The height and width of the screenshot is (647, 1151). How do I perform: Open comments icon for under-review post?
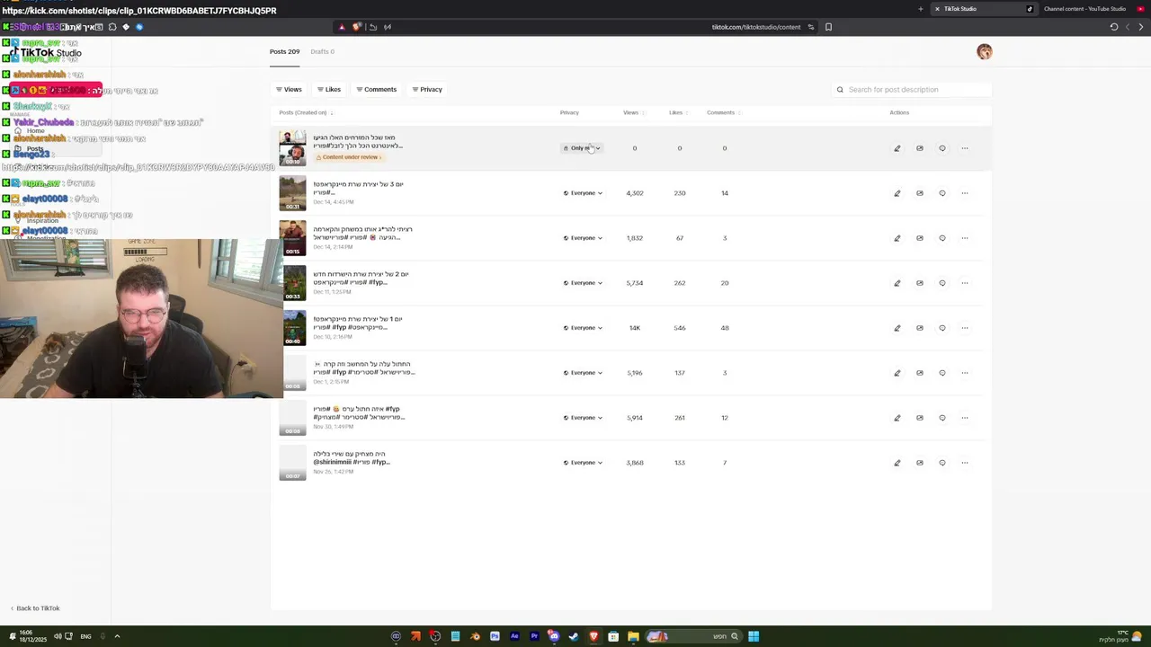click(x=941, y=148)
